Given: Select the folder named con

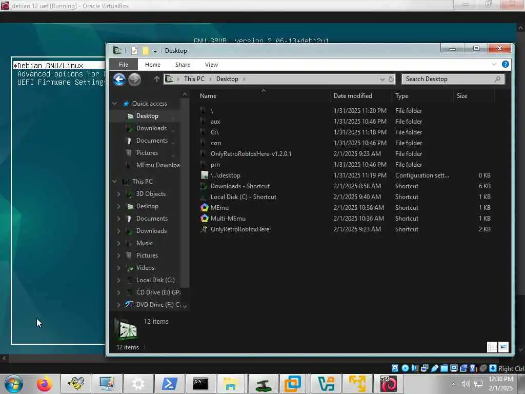Looking at the screenshot, I should [x=216, y=143].
